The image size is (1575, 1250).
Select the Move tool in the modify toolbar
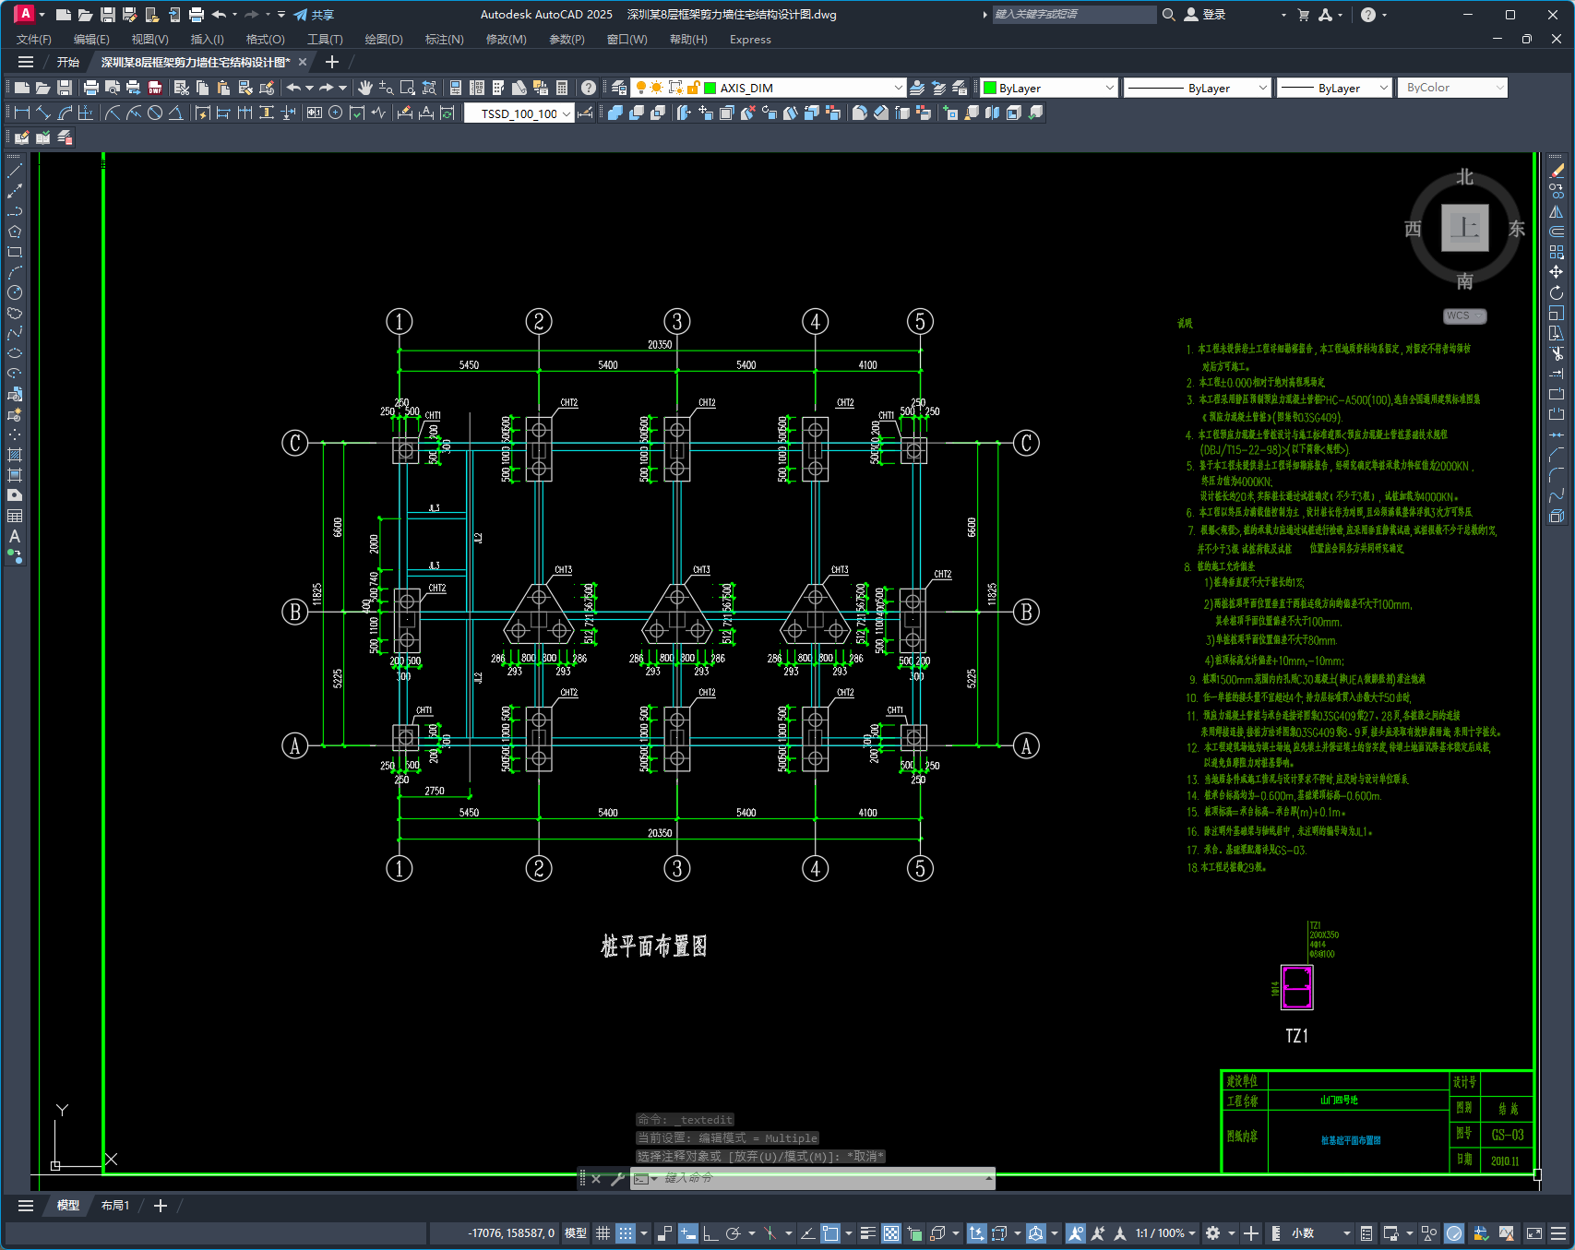tap(1557, 272)
